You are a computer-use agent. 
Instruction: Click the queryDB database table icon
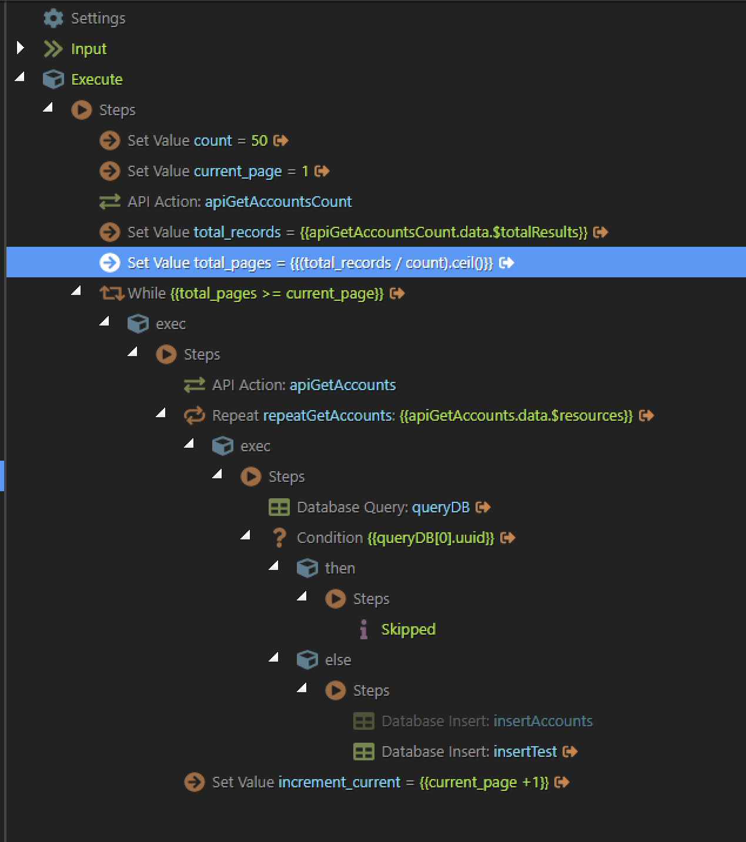coord(279,507)
